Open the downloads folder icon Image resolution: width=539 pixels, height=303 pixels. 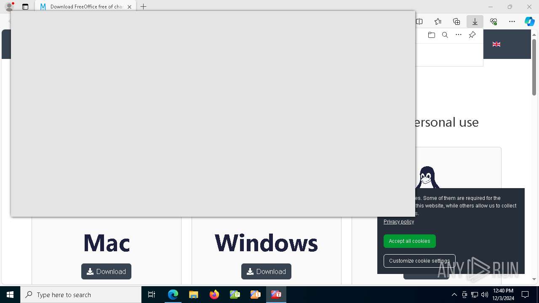pyautogui.click(x=431, y=35)
